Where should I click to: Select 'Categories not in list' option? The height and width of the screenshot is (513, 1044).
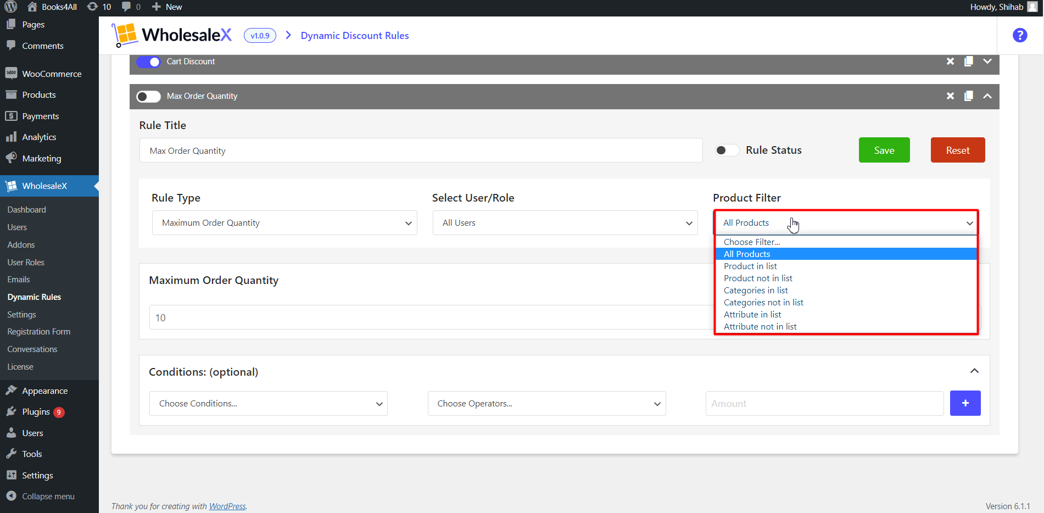click(846, 302)
